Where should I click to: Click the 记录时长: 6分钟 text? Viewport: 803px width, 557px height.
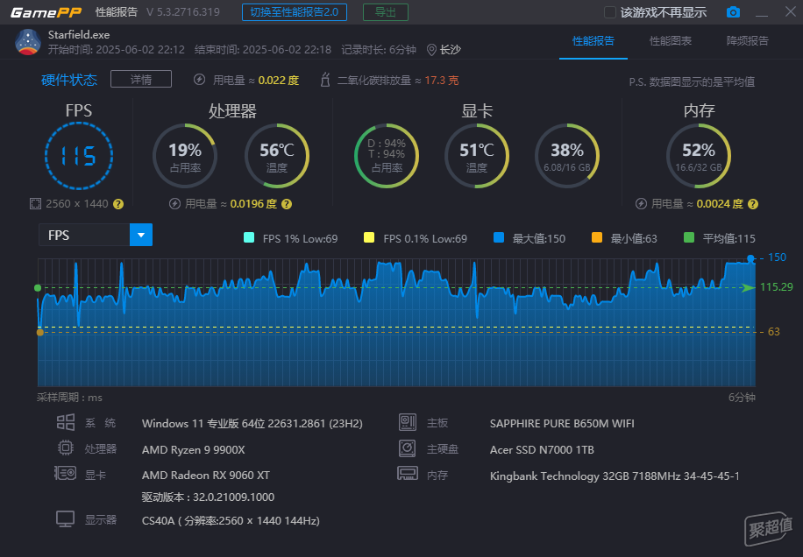[379, 50]
